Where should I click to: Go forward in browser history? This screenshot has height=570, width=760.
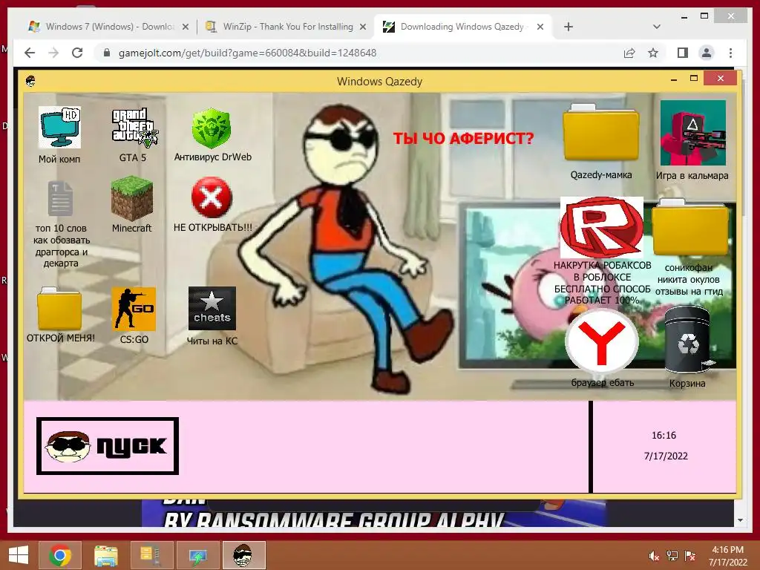click(x=53, y=53)
